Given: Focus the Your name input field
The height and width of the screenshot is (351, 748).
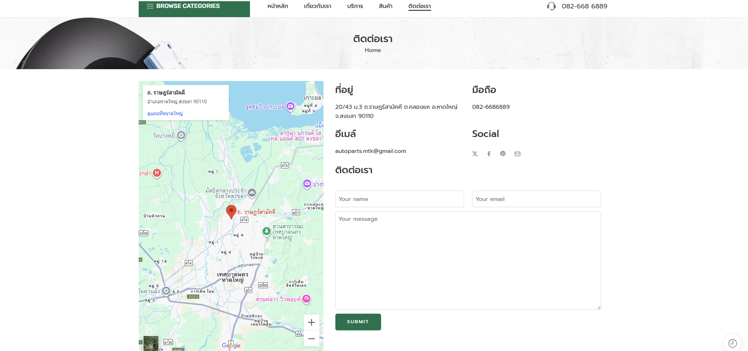Looking at the screenshot, I should [399, 199].
